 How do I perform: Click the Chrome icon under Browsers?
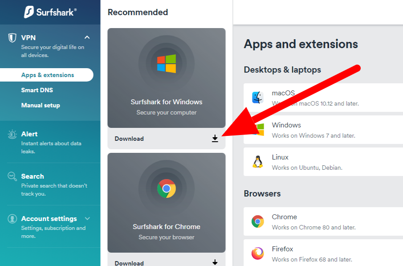pyautogui.click(x=258, y=221)
